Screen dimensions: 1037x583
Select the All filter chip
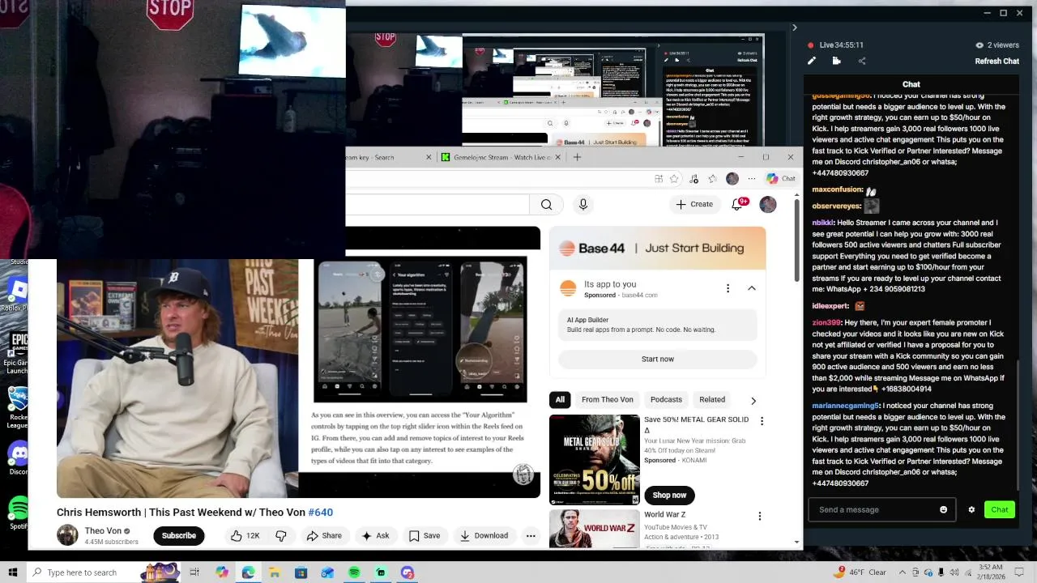[x=560, y=399]
